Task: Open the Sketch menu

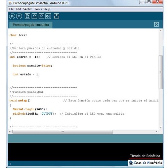Action: (28, 9)
